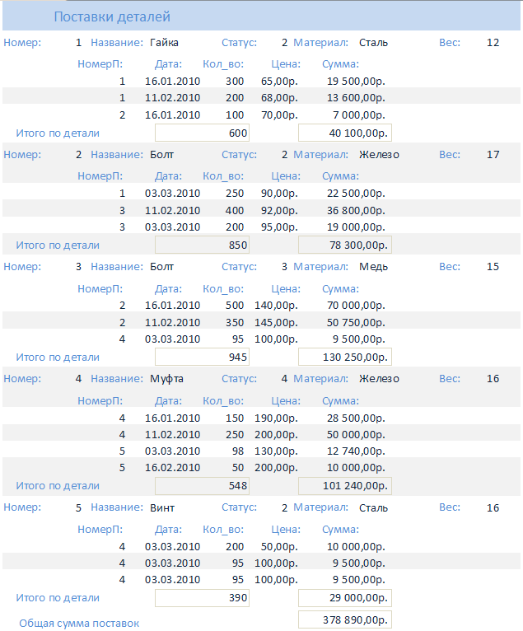Select the part name value "Винт"

[163, 507]
